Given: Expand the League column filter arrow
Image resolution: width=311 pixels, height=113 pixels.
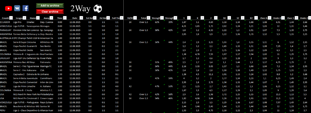Looking at the screenshot, I should pos(25,18).
